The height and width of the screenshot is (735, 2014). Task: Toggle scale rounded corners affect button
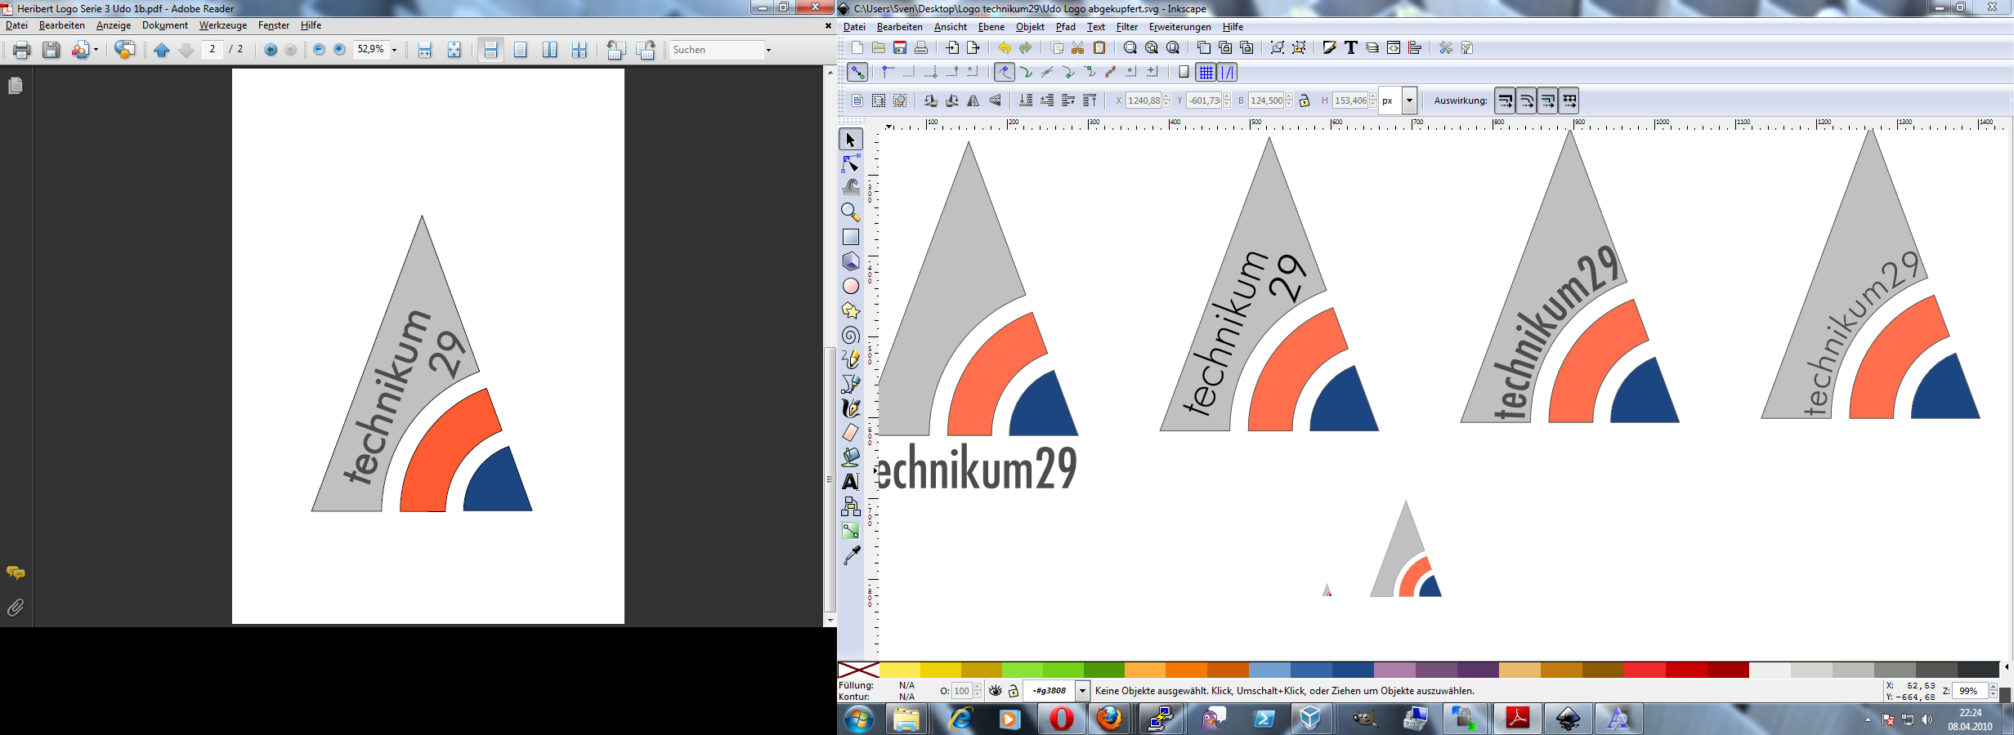point(1526,101)
